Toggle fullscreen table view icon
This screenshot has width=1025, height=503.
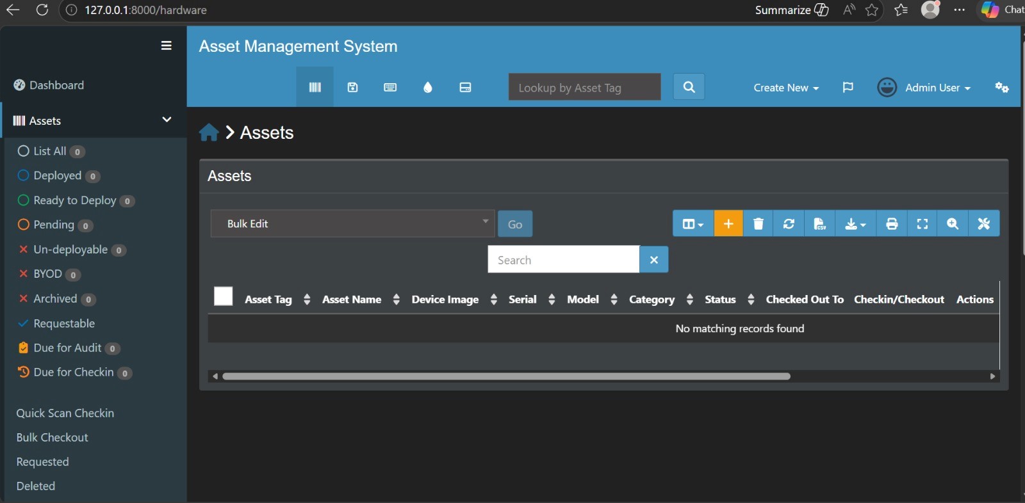[922, 223]
